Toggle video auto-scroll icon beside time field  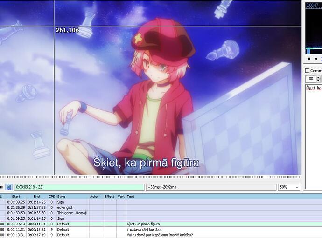(x=9, y=187)
